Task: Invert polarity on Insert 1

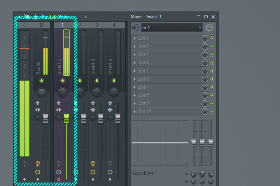Action: click(x=59, y=103)
